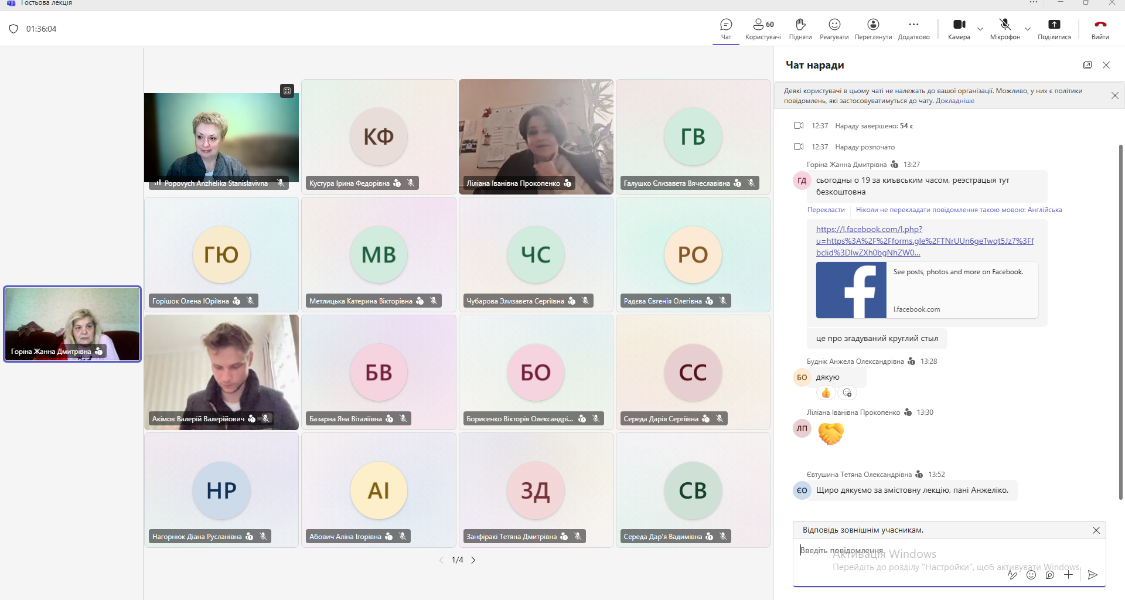Toggle the microphone mute state
This screenshot has width=1125, height=600.
[x=1005, y=29]
